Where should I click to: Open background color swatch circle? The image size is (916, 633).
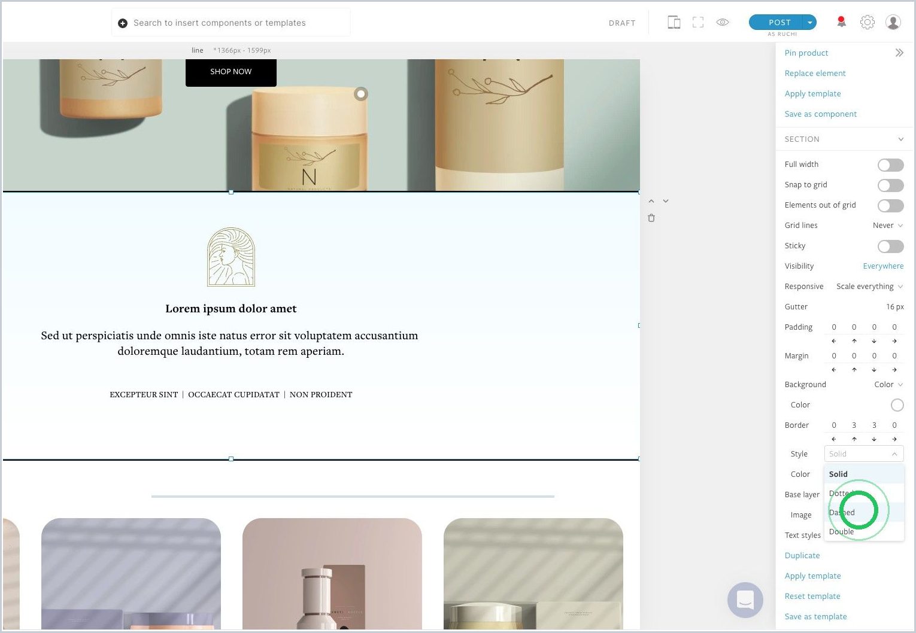coord(897,405)
